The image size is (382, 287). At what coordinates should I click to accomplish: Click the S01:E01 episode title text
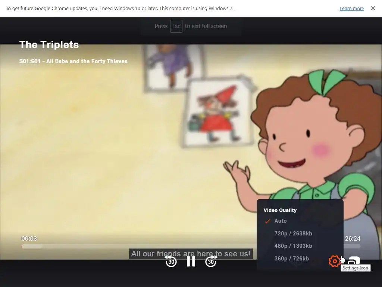point(73,61)
